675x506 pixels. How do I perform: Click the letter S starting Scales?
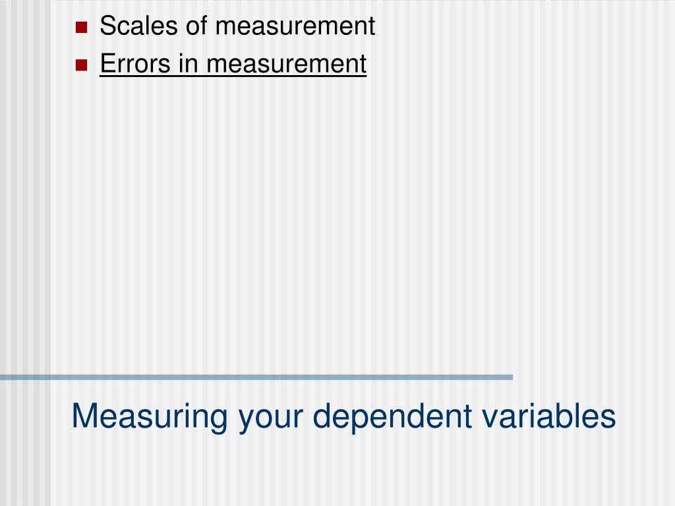coord(109,26)
